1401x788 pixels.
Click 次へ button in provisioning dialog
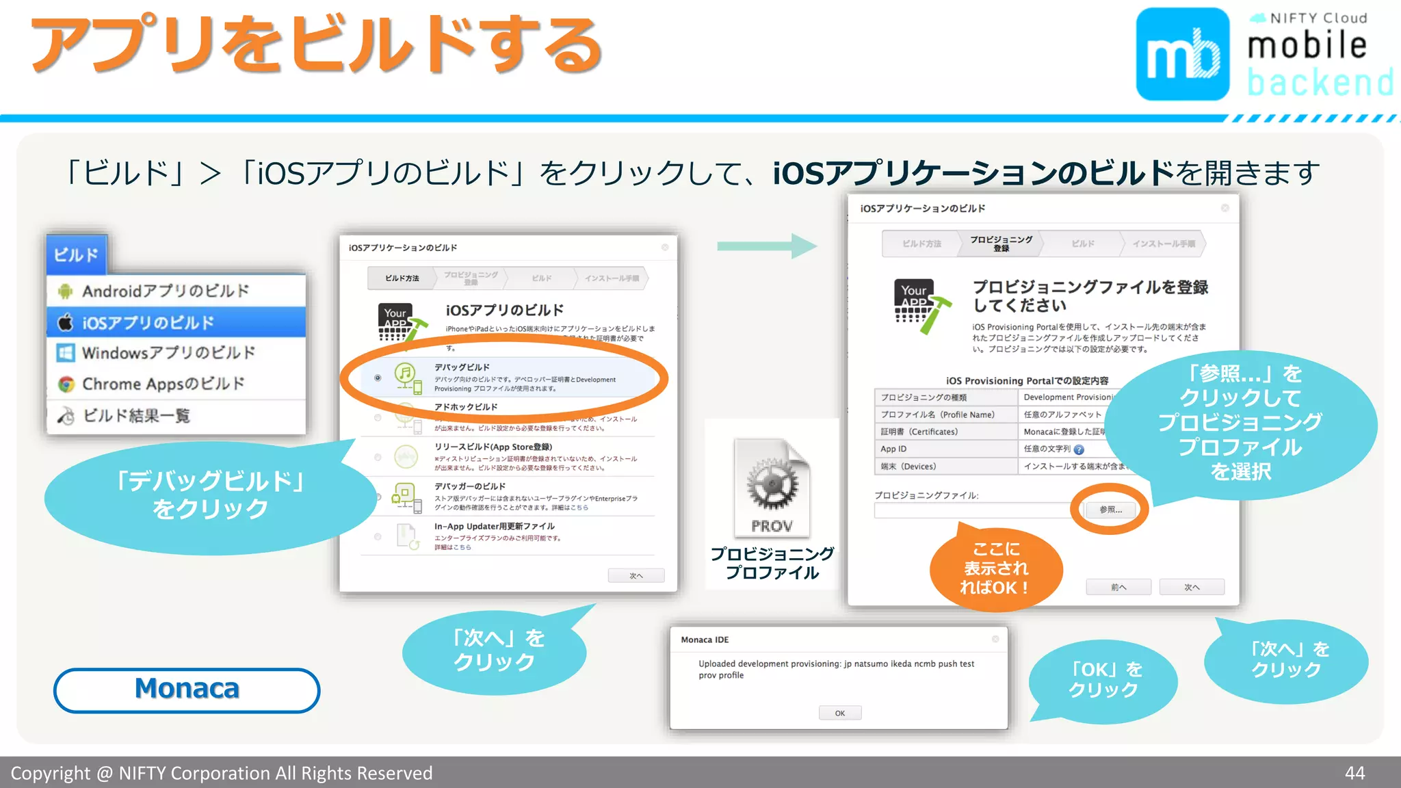1192,588
